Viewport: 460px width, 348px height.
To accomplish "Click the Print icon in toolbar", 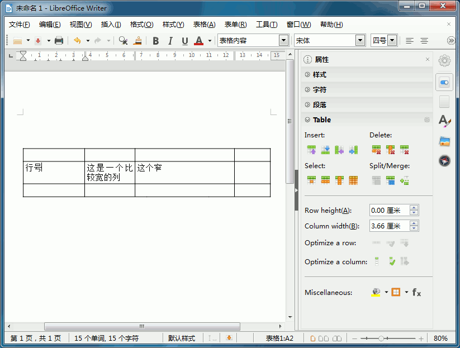I will tap(59, 41).
